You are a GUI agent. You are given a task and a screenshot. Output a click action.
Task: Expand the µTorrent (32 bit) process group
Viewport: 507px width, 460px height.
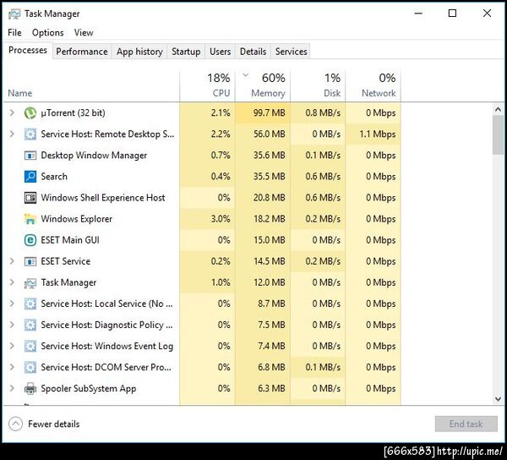click(12, 112)
